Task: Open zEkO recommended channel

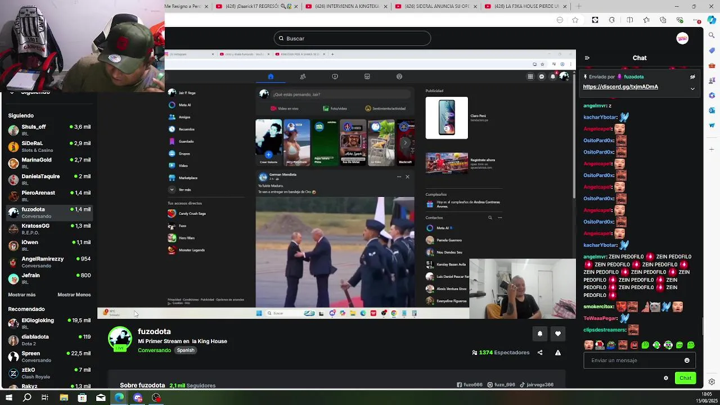Action: point(49,373)
